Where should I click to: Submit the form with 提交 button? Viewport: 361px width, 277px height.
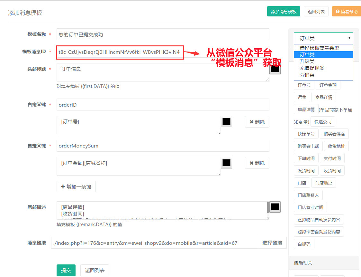pos(66,270)
